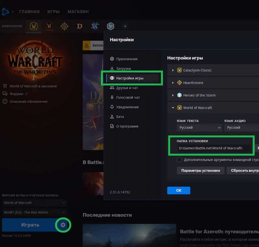Open the Форумы external link
This screenshot has width=259, height=247.
tap(16, 94)
